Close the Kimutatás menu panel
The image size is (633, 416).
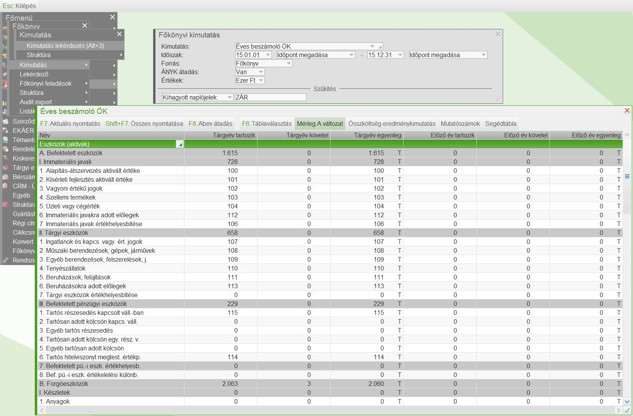pyautogui.click(x=119, y=34)
